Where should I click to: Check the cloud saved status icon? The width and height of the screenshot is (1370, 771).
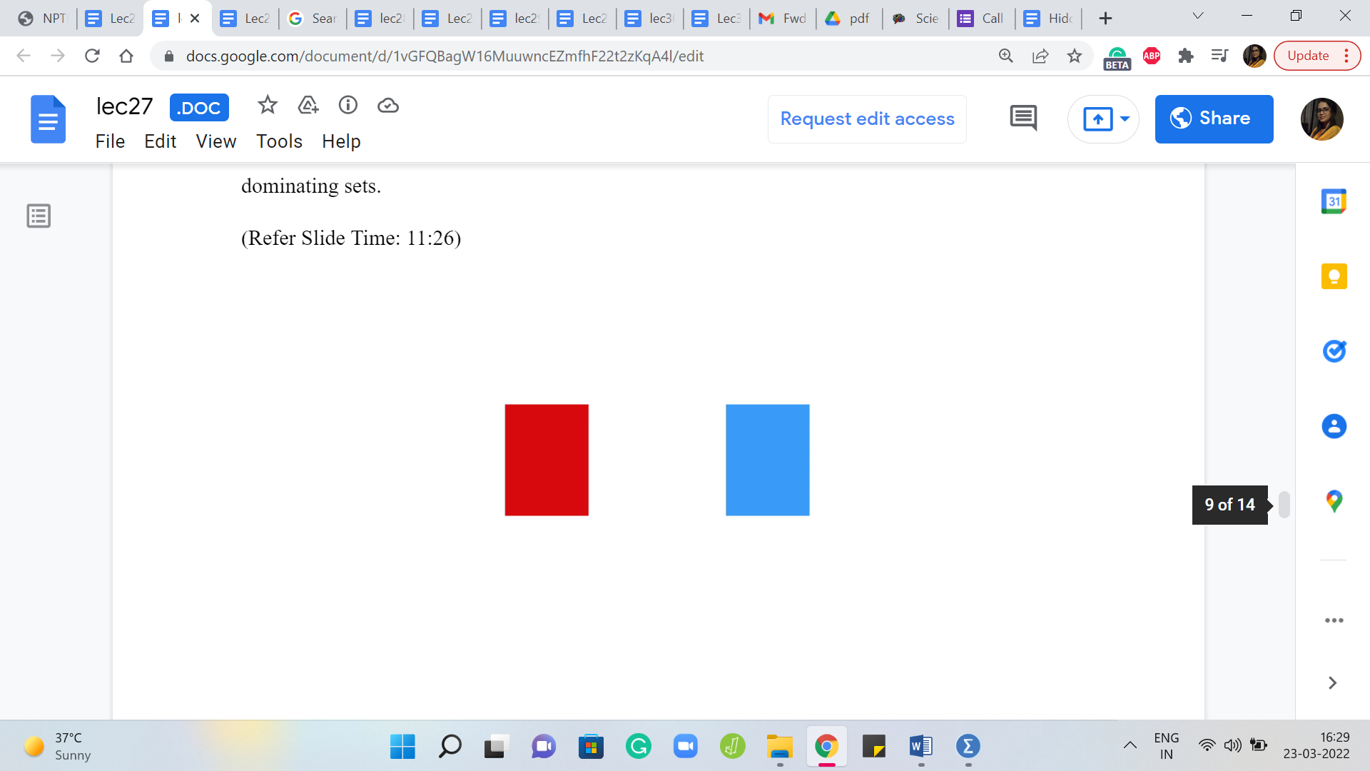pyautogui.click(x=387, y=106)
